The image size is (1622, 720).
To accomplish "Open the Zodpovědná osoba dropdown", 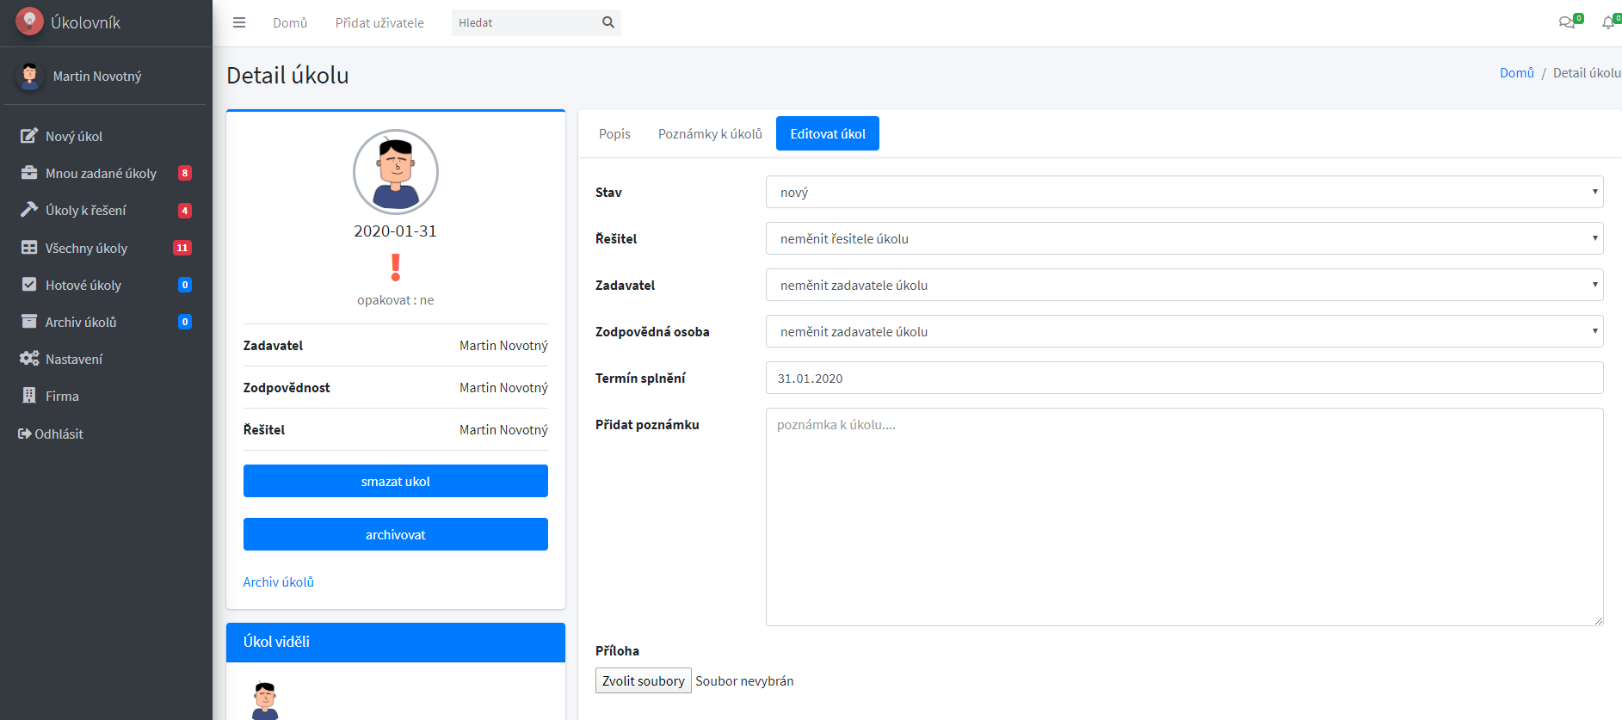I will pyautogui.click(x=1184, y=331).
